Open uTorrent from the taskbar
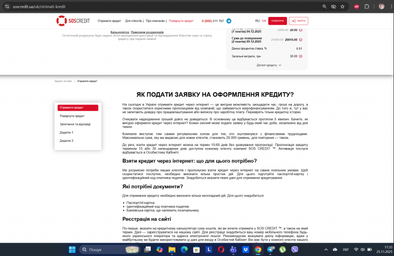 tap(283, 249)
